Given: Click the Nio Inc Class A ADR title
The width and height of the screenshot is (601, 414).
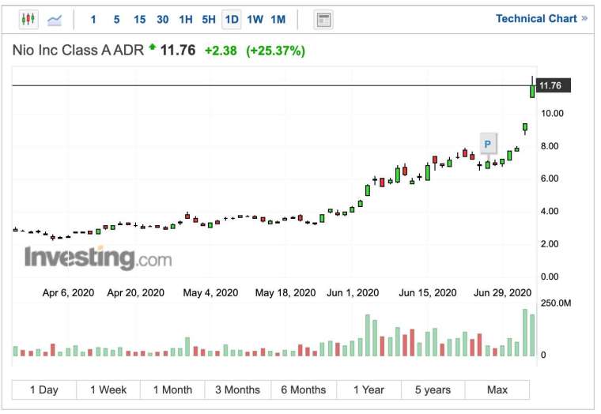Looking at the screenshot, I should (77, 51).
